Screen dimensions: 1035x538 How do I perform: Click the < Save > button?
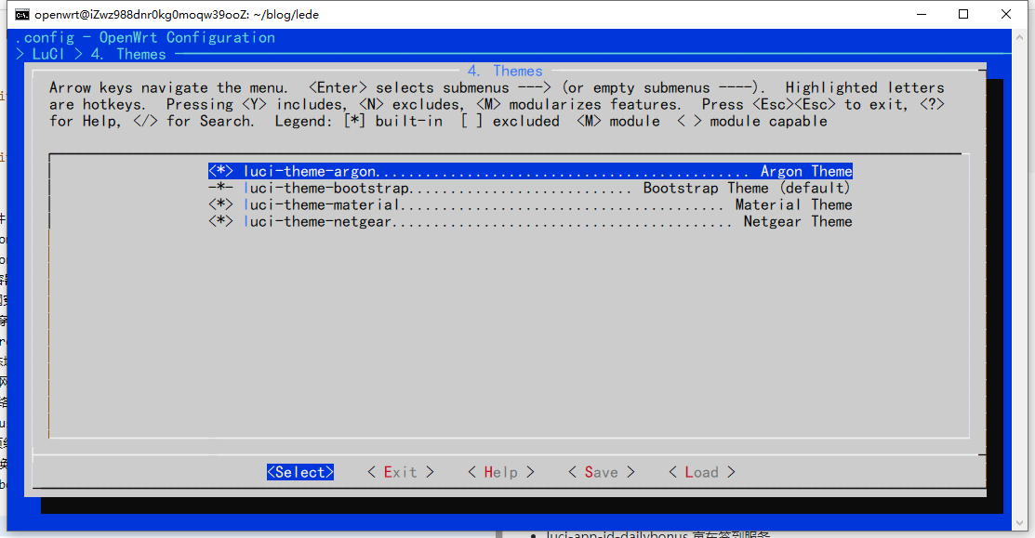601,472
